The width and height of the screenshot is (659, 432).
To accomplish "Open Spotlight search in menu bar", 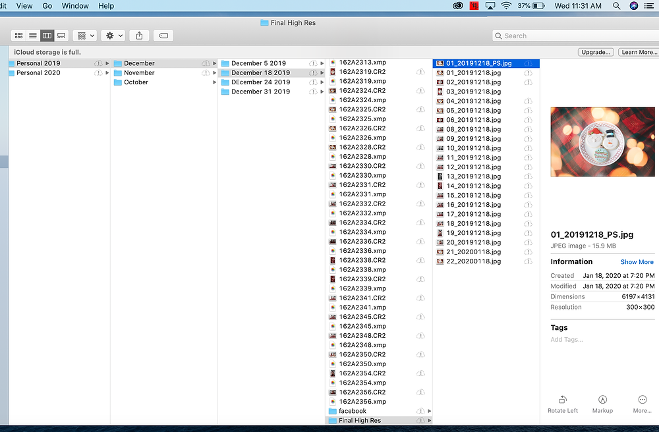I will coord(616,6).
